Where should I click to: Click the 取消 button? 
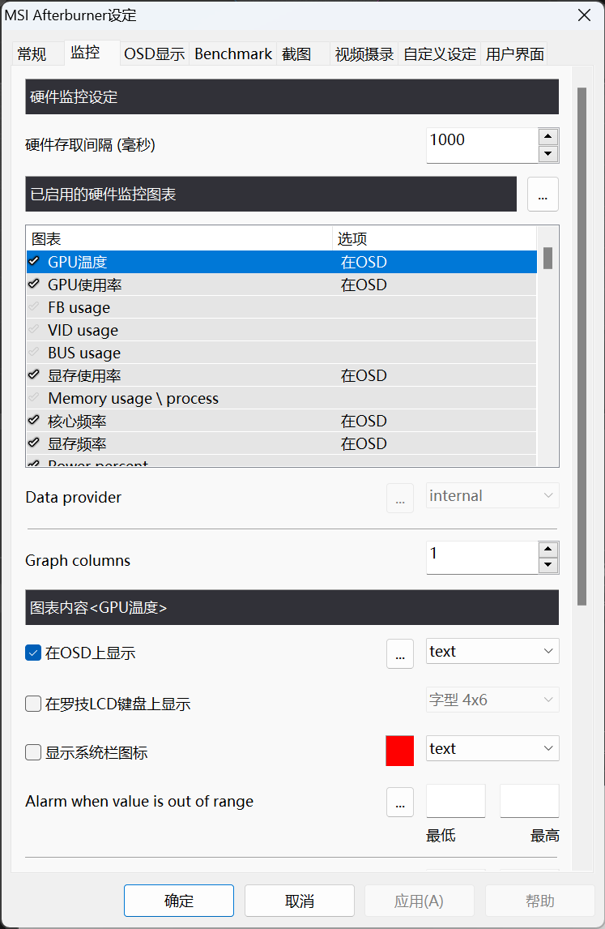coord(300,901)
